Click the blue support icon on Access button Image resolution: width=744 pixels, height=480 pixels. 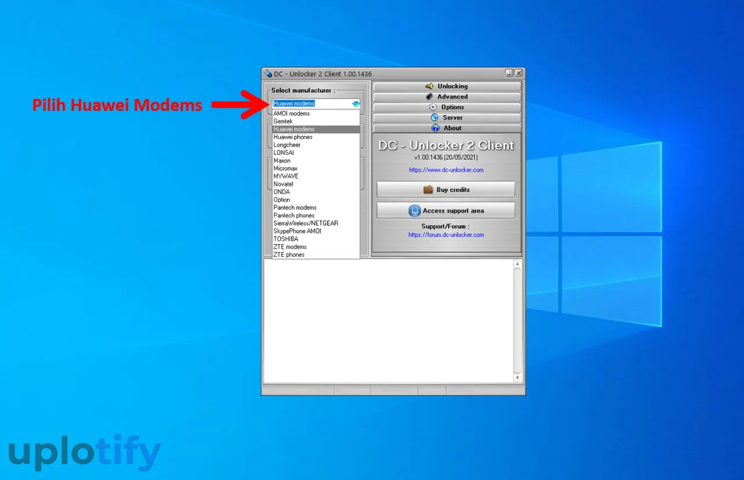(414, 210)
